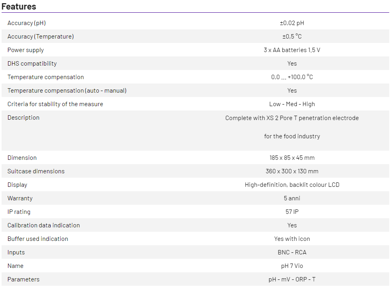Screen dimensions: 390x287
Task: Click the pH 7 Vio name value
Action: coord(292,266)
